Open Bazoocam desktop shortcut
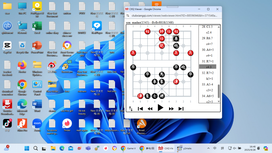The height and width of the screenshot is (153, 272). click(67, 67)
